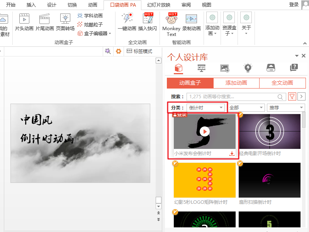The width and height of the screenshot is (309, 232).
Task: Switch to 全文动画 panel tab
Action: [282, 83]
